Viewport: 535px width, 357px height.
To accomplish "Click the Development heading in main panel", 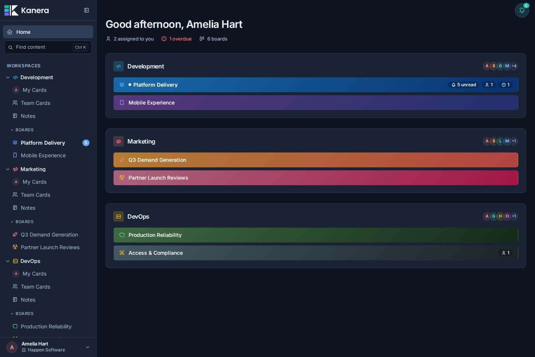I will coord(146,66).
